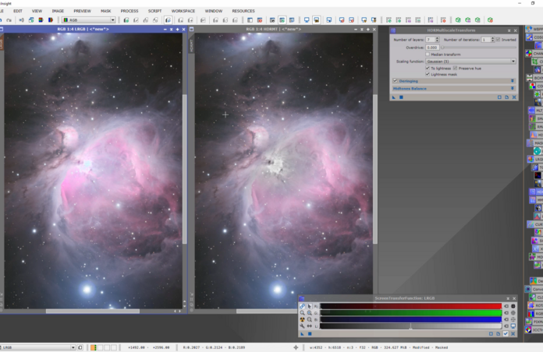Open the SCRIPT menu
543x352 pixels.
154,11
